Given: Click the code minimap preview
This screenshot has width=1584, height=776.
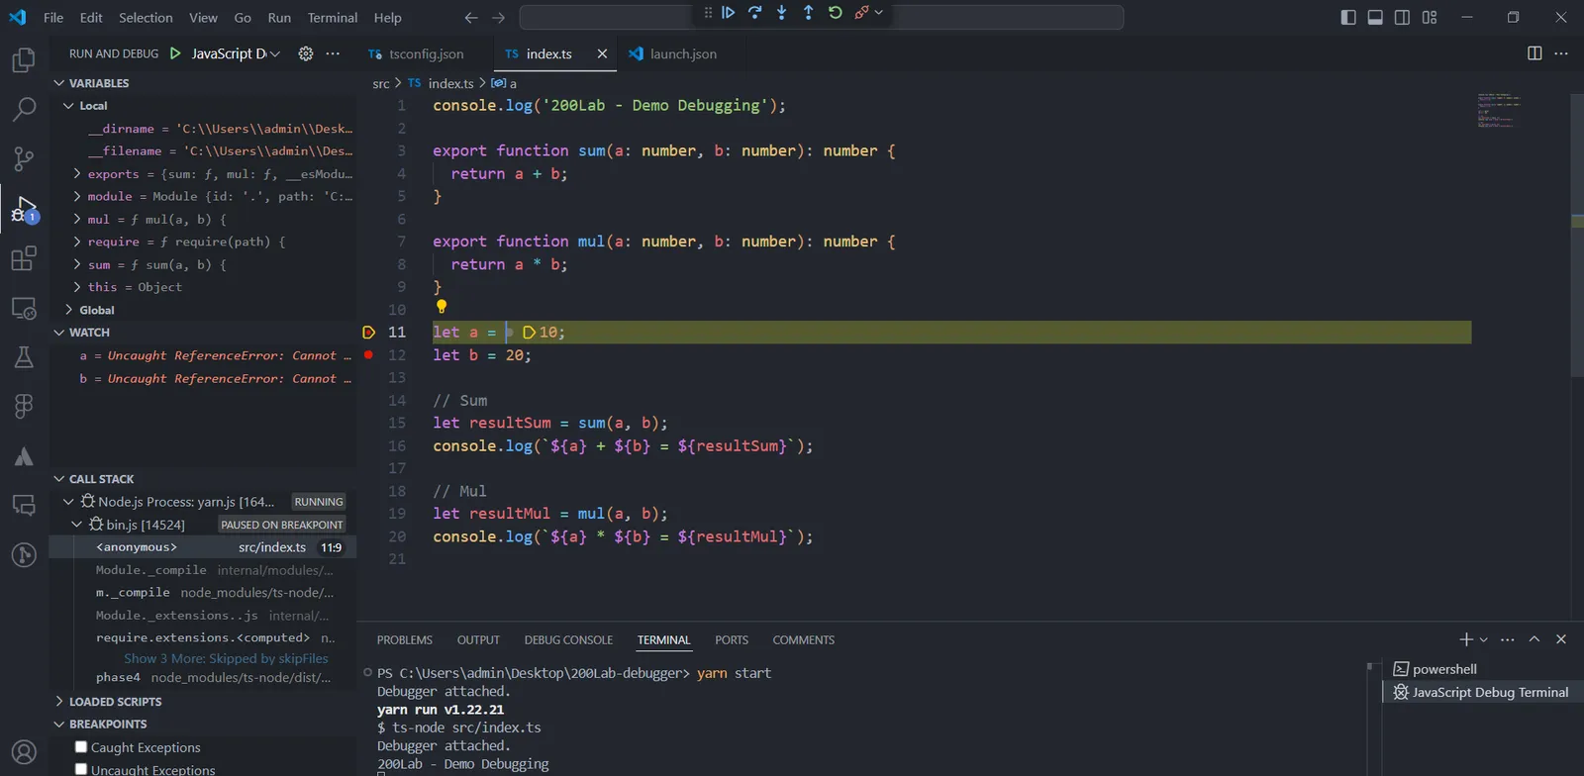Looking at the screenshot, I should (1499, 110).
